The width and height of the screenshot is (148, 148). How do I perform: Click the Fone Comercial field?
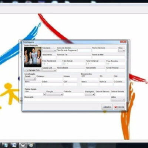click(95, 64)
